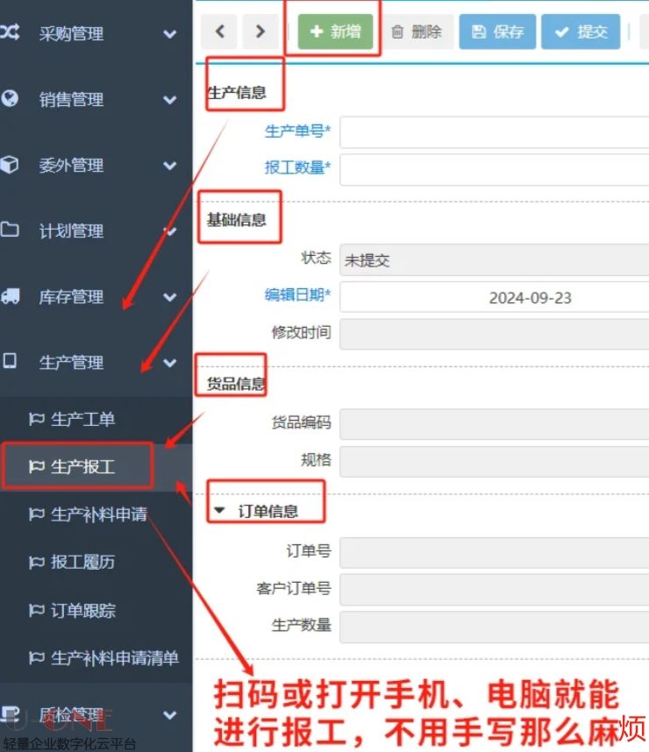The width and height of the screenshot is (649, 752).
Task: Click the shuffle icon beside 采购管理
Action: coord(10,32)
